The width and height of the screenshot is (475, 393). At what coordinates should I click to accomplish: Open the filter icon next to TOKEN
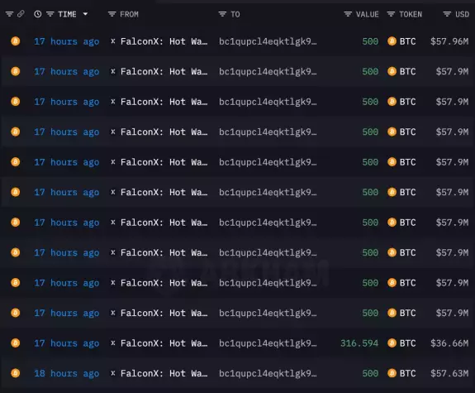(391, 14)
